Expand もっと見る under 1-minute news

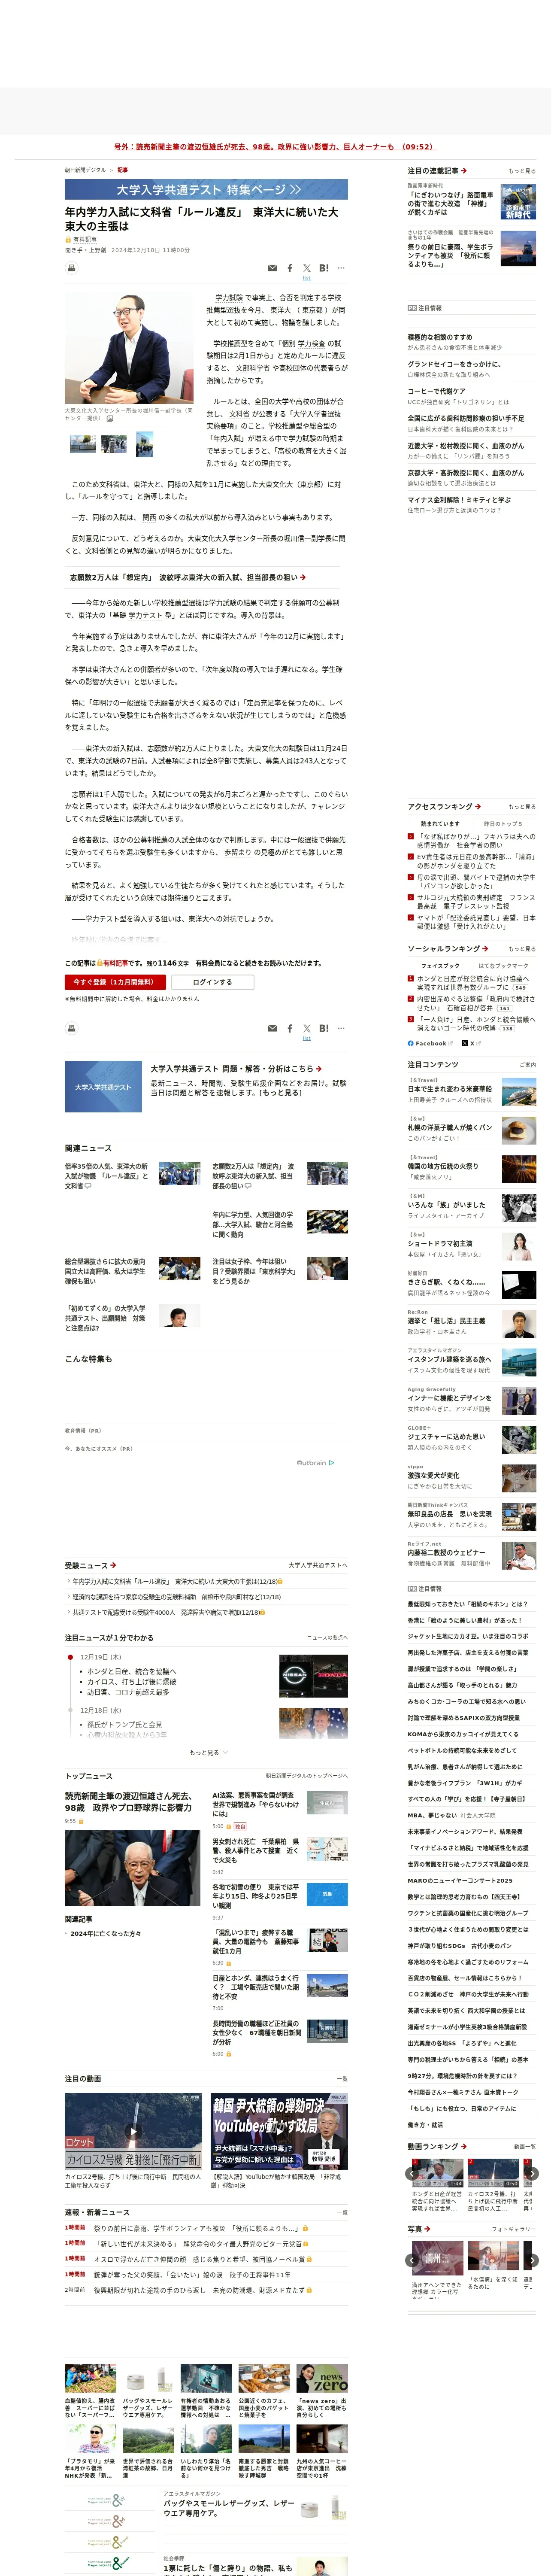208,1752
